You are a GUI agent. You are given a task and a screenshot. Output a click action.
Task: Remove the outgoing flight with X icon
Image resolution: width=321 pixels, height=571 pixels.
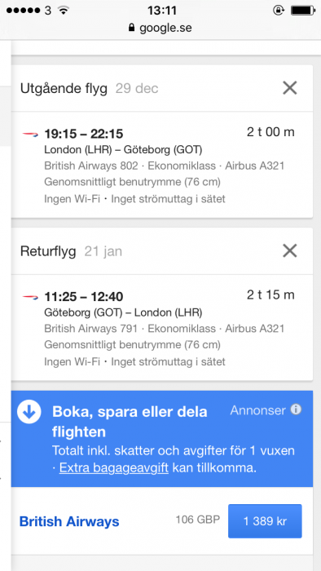pyautogui.click(x=290, y=88)
